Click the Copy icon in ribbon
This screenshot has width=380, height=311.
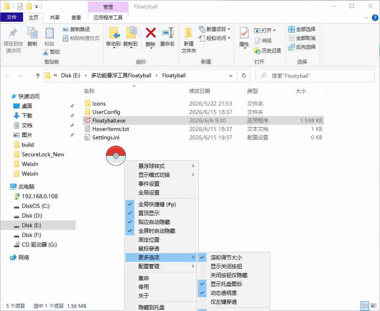point(32,33)
